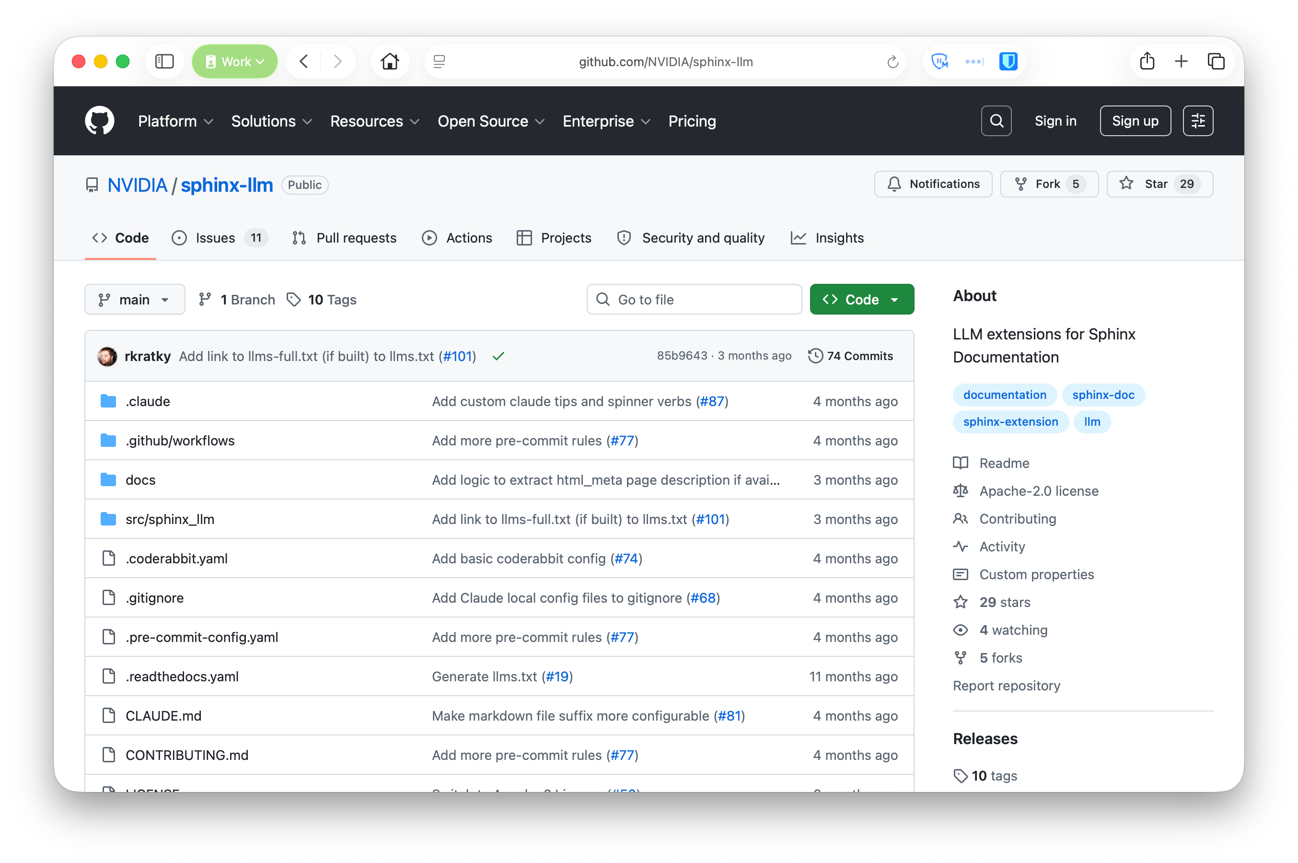Open the Work profile dropdown
This screenshot has width=1298, height=863.
pyautogui.click(x=235, y=61)
